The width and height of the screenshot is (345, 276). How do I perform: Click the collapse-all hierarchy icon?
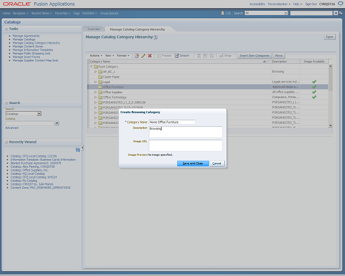click(205, 56)
